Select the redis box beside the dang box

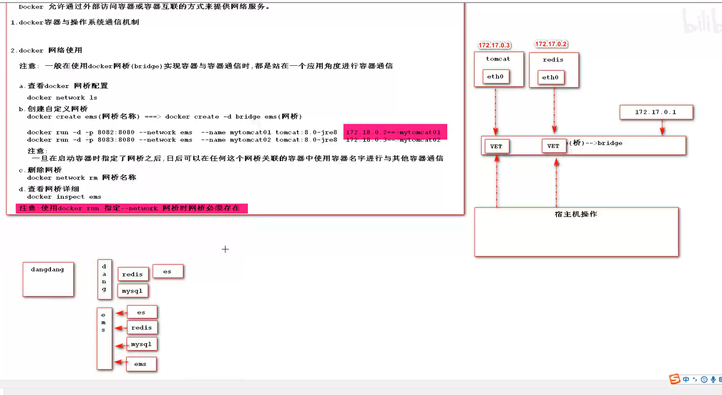[133, 274]
